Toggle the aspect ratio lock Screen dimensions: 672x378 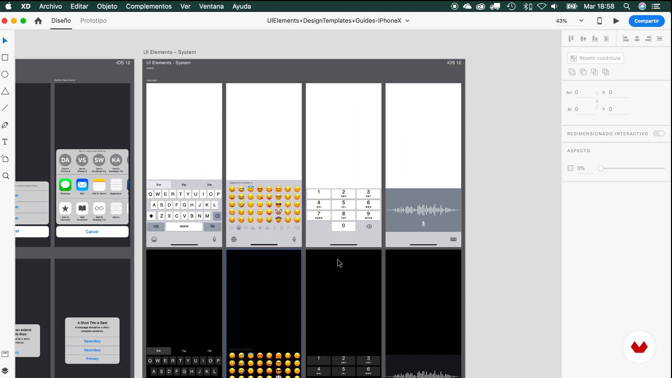click(x=597, y=101)
